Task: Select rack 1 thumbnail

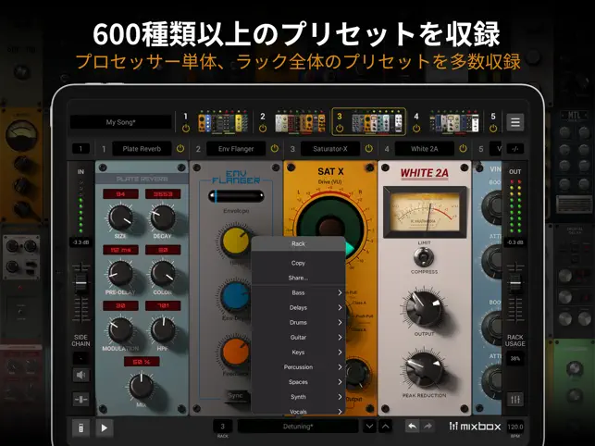Action: click(222, 122)
